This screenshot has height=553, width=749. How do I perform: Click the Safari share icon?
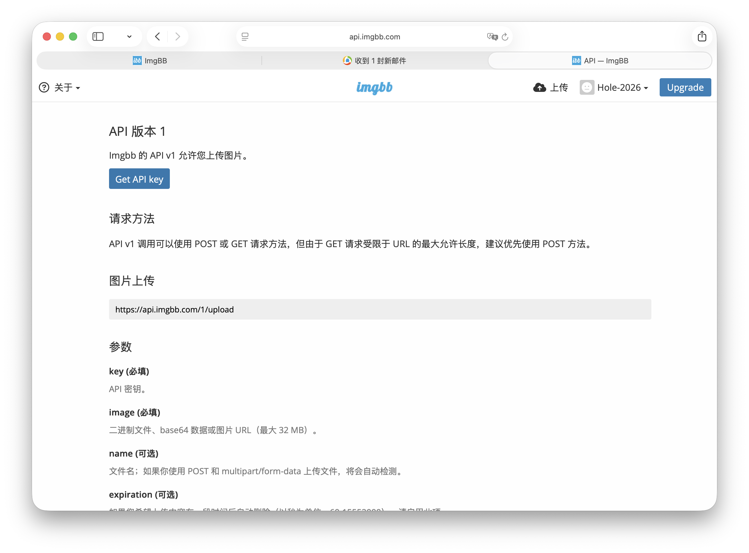pyautogui.click(x=702, y=37)
